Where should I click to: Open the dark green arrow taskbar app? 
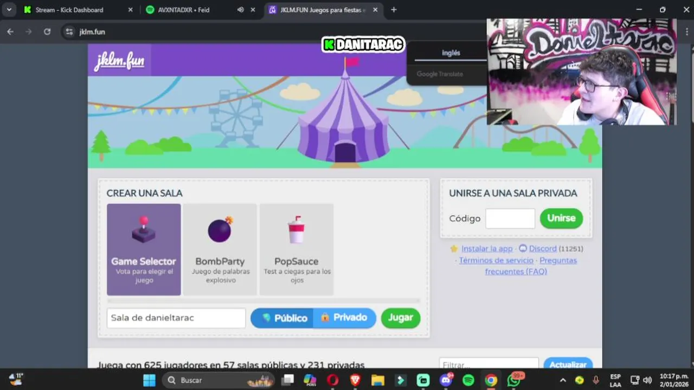click(x=401, y=380)
